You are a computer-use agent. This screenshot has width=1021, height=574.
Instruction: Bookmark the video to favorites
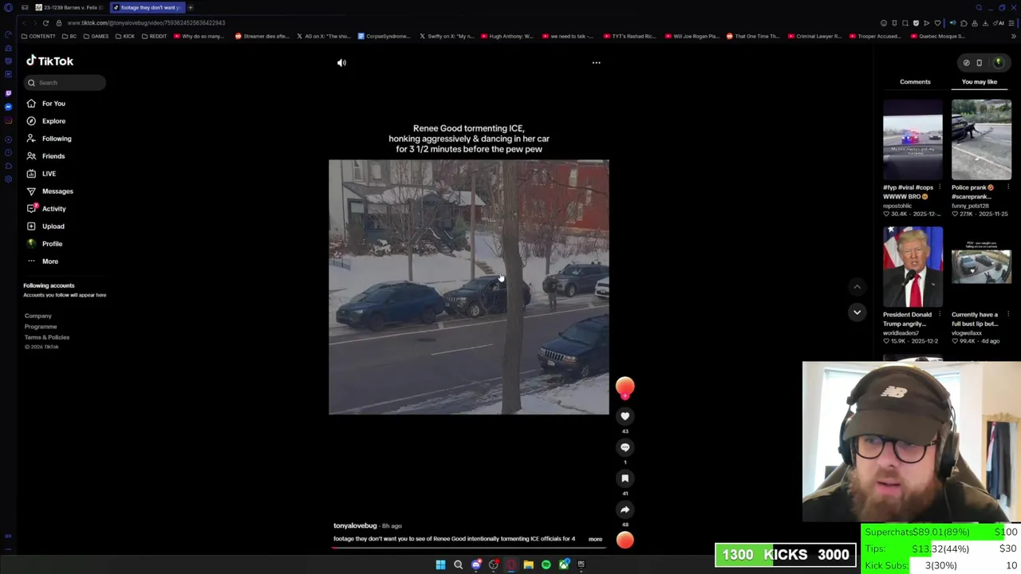coord(625,478)
